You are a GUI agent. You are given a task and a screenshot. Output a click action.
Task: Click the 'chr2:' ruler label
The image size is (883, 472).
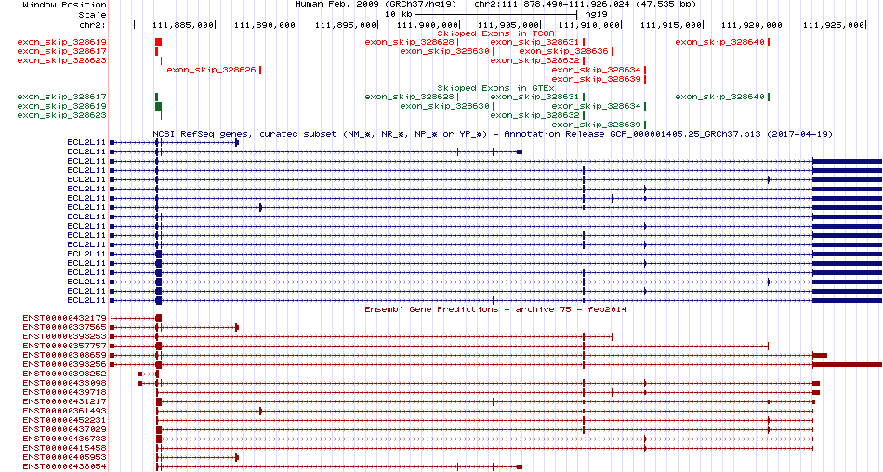[92, 25]
